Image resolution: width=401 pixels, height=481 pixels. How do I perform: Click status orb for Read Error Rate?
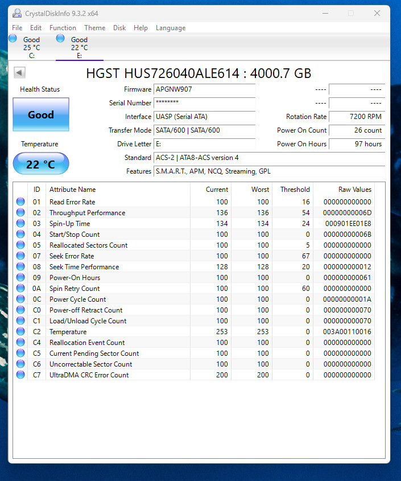tap(20, 202)
